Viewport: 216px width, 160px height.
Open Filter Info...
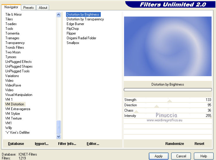[x=67, y=144]
